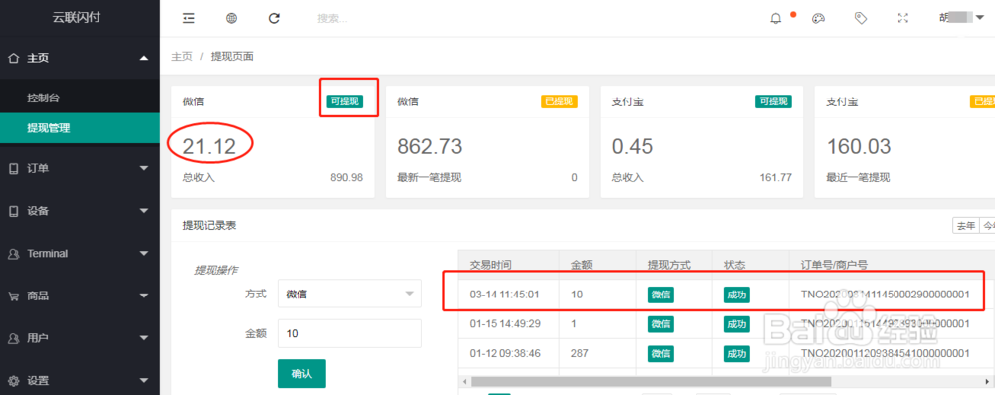The width and height of the screenshot is (995, 395).
Task: Click the 21.12 balance amount
Action: click(x=209, y=146)
